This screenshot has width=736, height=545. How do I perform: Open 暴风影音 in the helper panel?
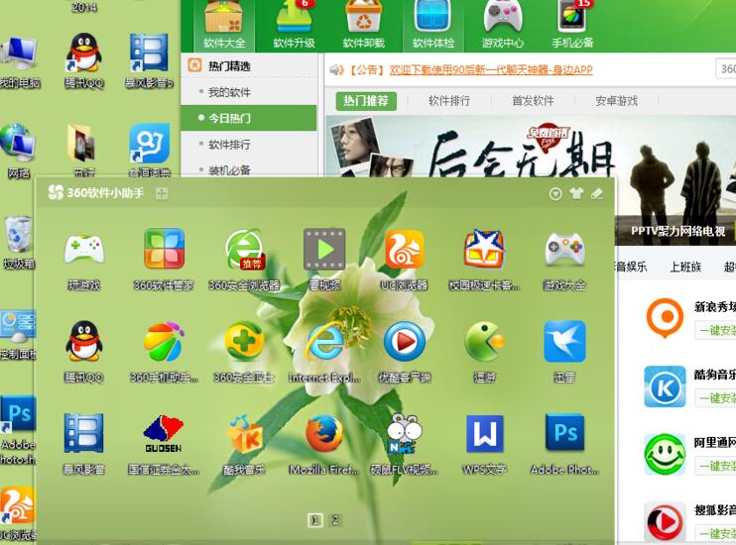pyautogui.click(x=84, y=433)
